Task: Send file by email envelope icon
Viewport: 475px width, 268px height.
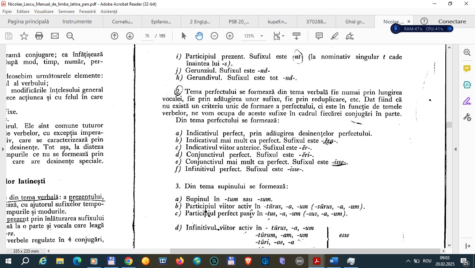Action: 55,36
